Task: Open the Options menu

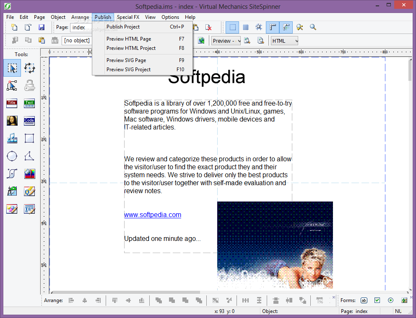Action: coord(170,17)
